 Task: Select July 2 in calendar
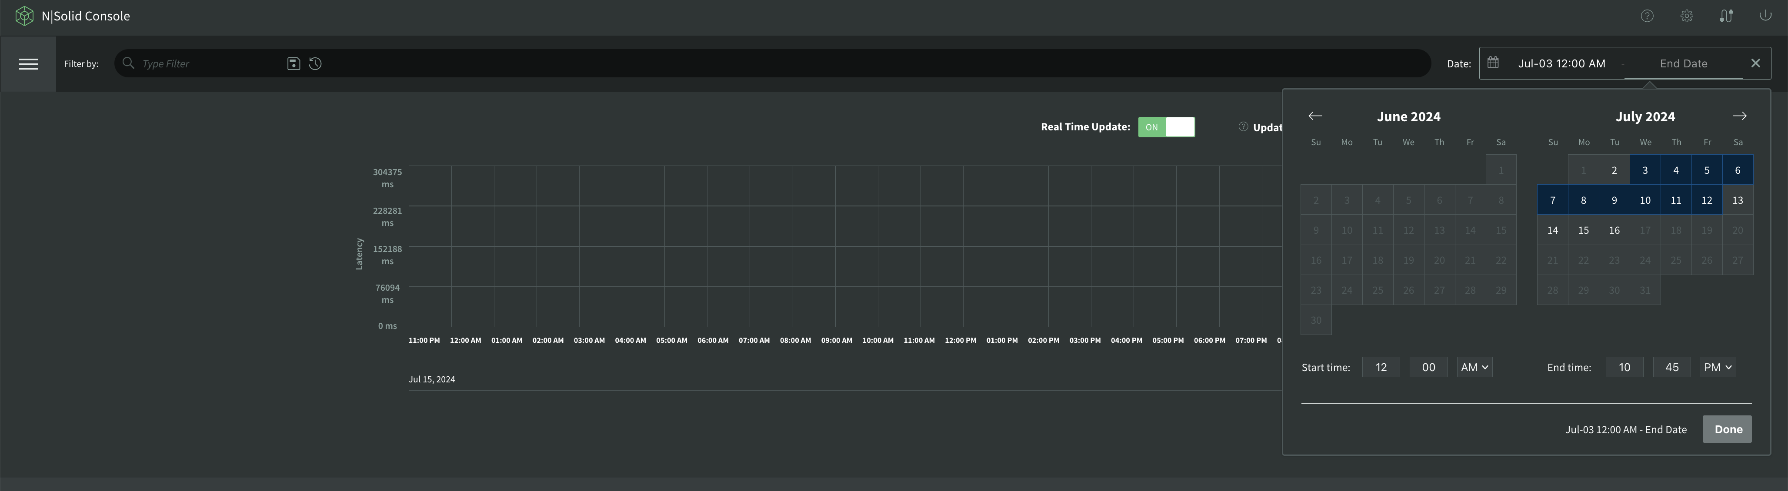pos(1615,170)
